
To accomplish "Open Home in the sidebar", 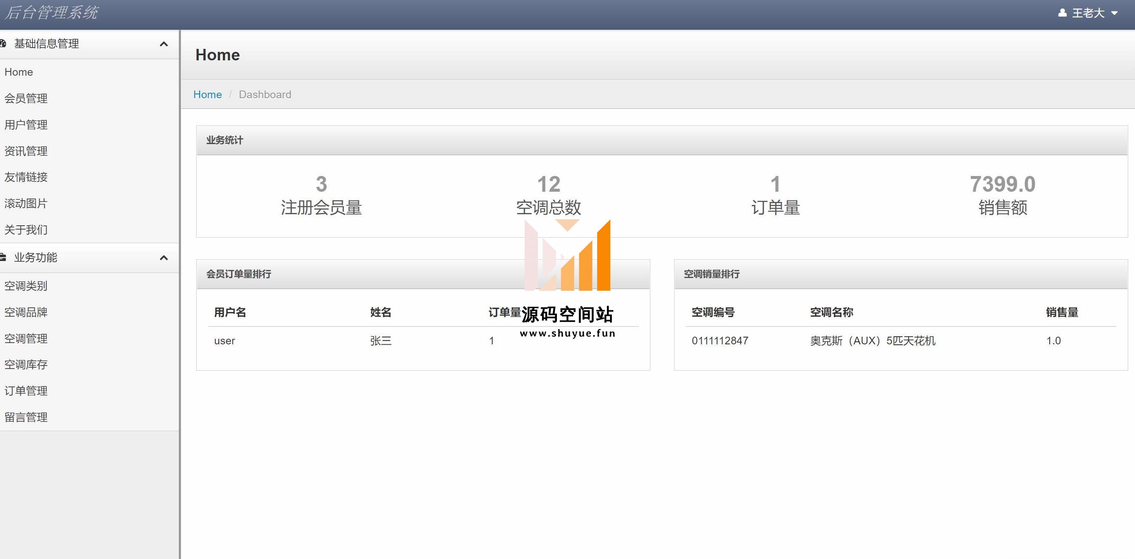I will (x=19, y=72).
